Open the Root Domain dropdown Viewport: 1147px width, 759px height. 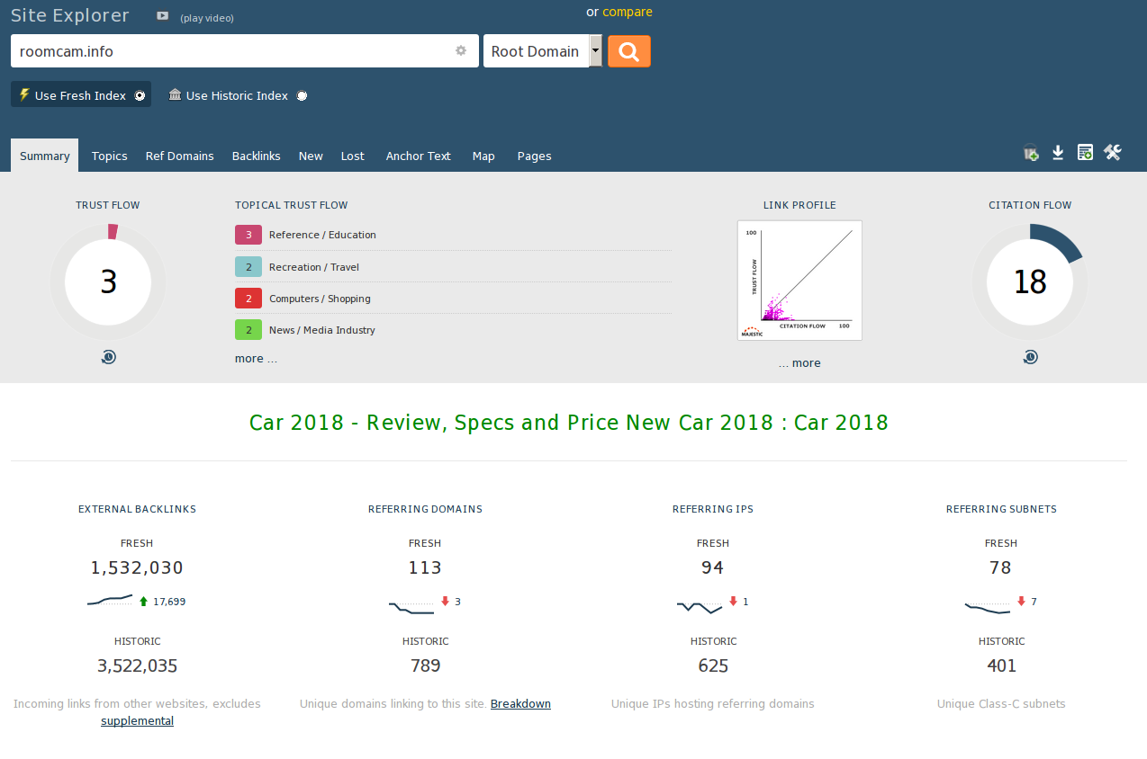coord(595,51)
